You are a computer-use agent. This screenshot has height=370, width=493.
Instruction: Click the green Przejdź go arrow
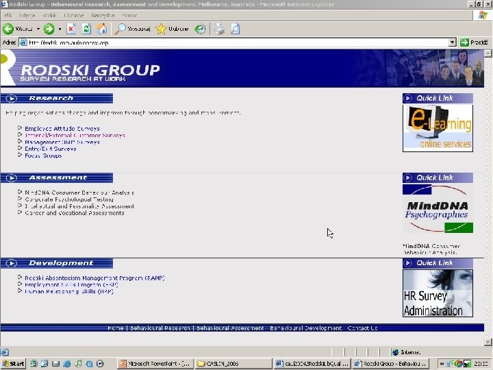pyautogui.click(x=464, y=42)
